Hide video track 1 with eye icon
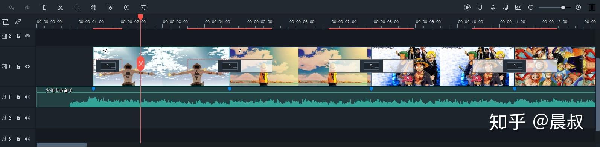Viewport: 600px width, 147px height. point(27,67)
